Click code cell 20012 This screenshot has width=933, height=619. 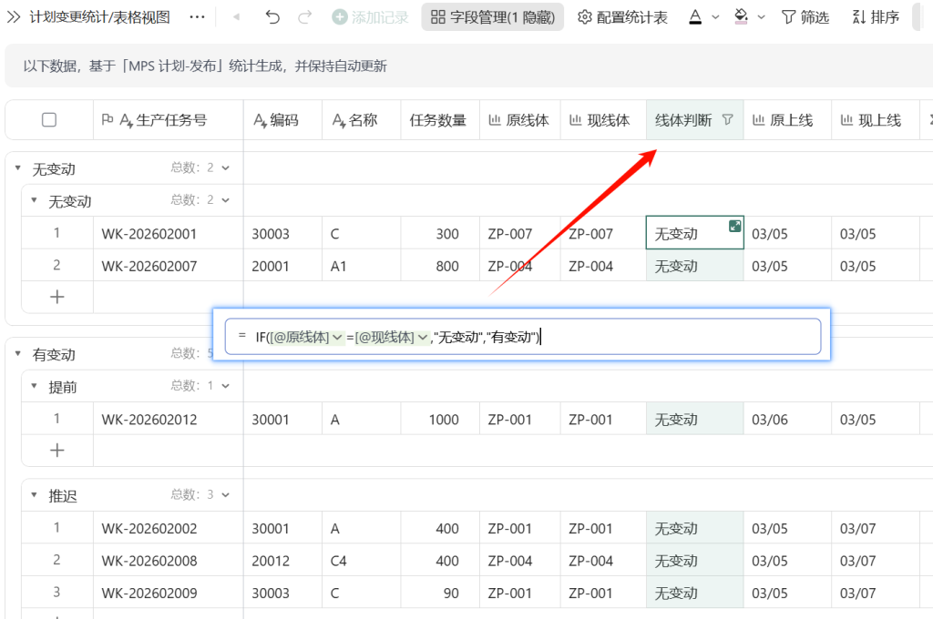tap(282, 560)
